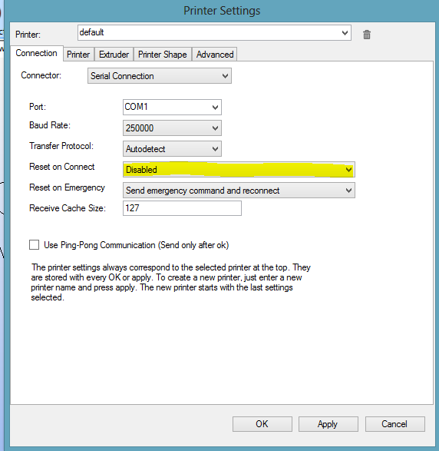Expand the Connector Serial Connection dropdown
This screenshot has width=439, height=451.
[x=160, y=76]
